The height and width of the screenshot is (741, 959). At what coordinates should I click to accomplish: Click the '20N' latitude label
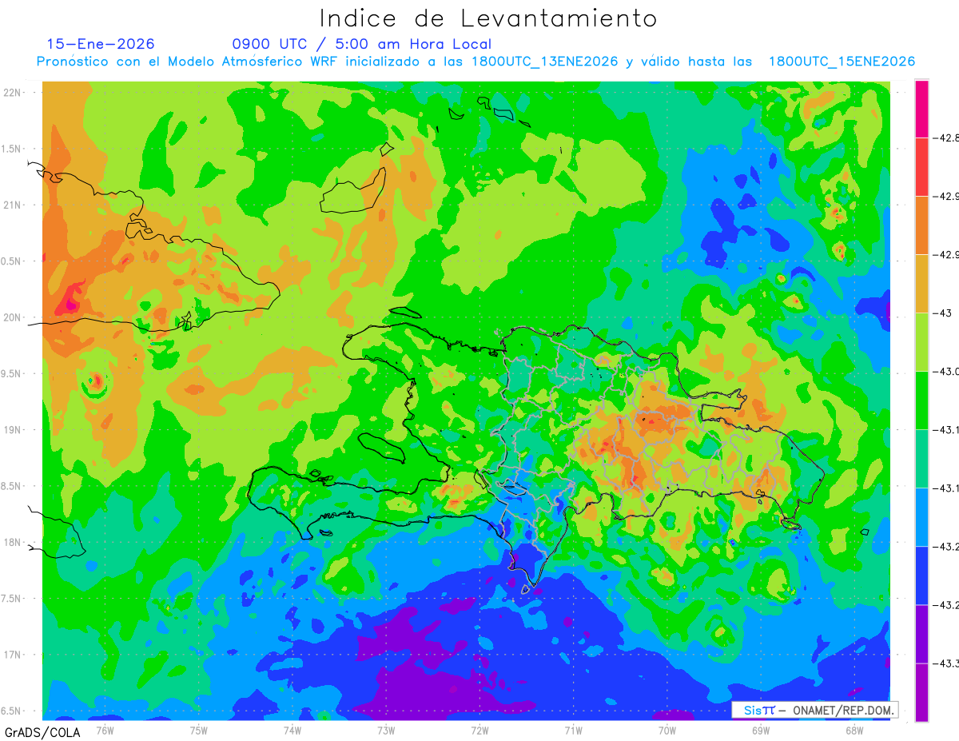13,317
